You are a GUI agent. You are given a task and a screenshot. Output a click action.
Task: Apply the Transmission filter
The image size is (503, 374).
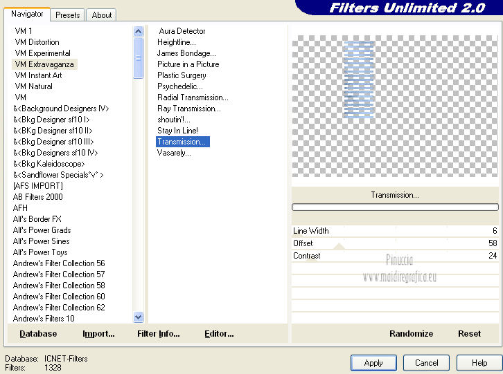(373, 363)
